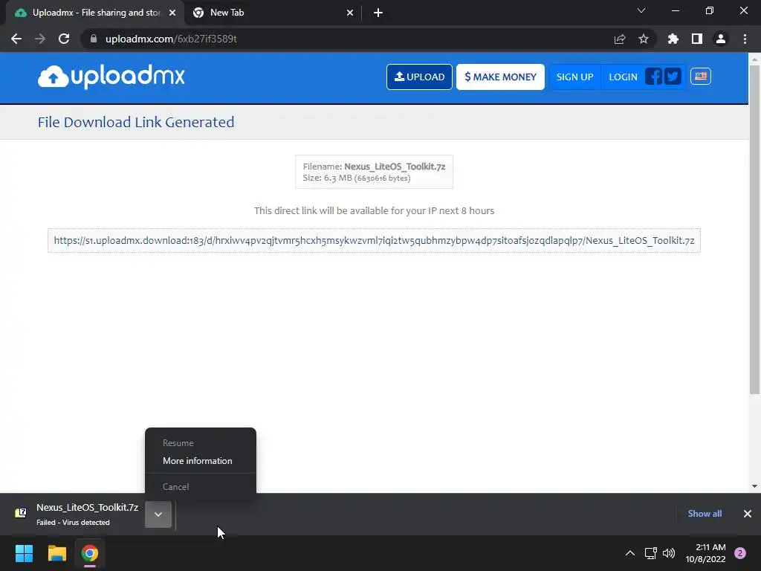Open the US flag language selector
The height and width of the screenshot is (571, 761).
700,77
